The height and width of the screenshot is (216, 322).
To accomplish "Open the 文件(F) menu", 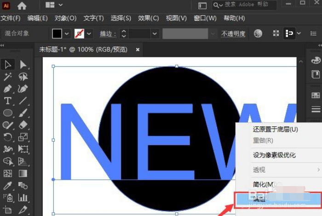I will [11, 18].
